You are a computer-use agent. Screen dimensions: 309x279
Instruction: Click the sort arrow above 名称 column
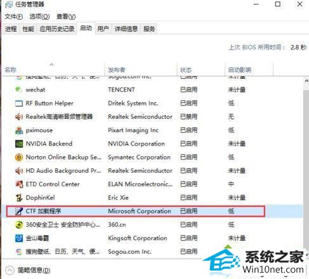51,64
